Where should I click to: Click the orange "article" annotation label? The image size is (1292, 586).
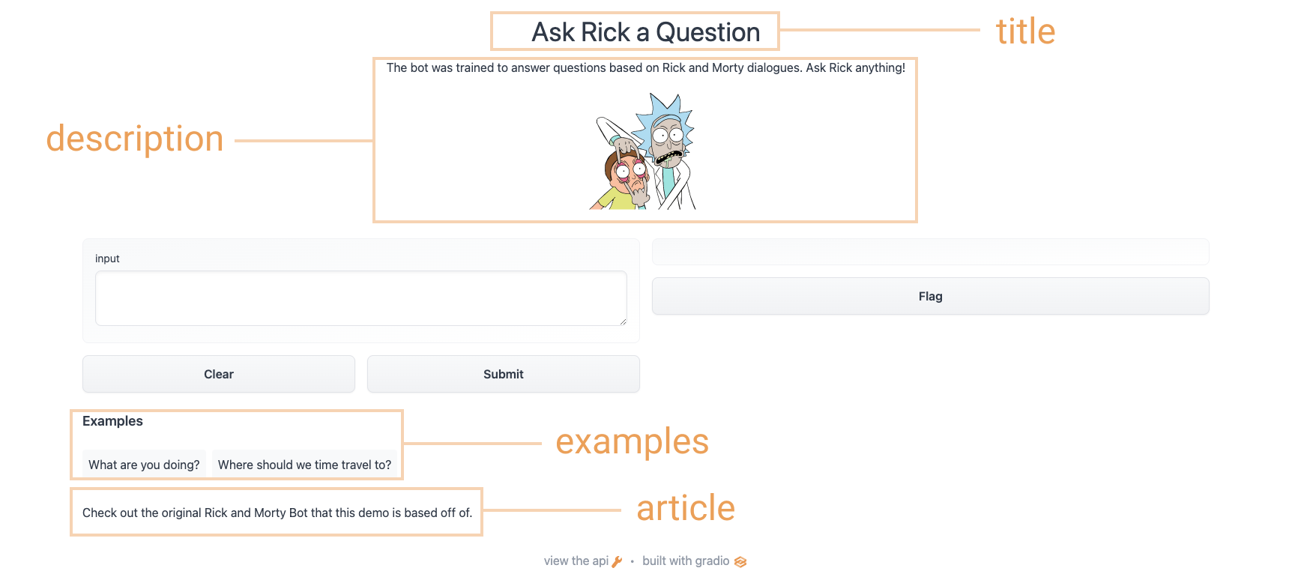(686, 508)
